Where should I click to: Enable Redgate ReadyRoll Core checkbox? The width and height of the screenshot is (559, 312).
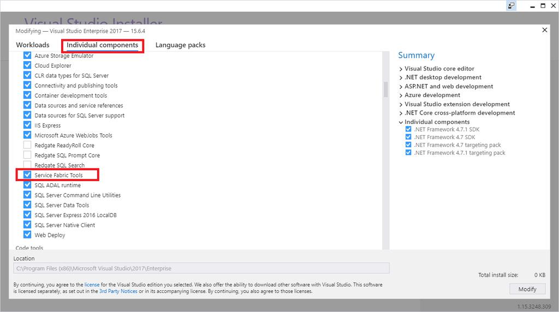27,145
